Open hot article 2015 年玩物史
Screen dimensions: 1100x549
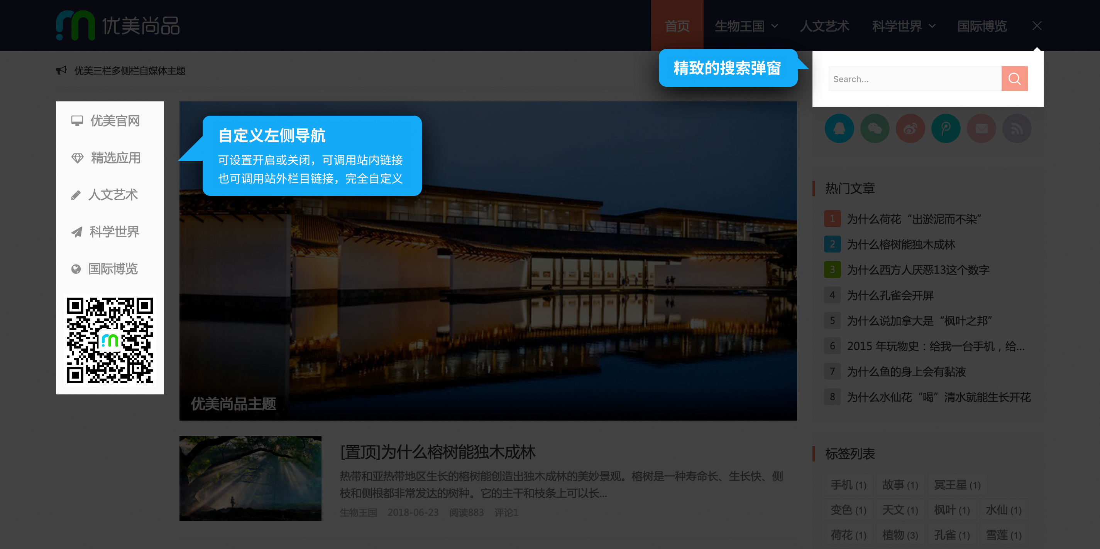click(936, 346)
